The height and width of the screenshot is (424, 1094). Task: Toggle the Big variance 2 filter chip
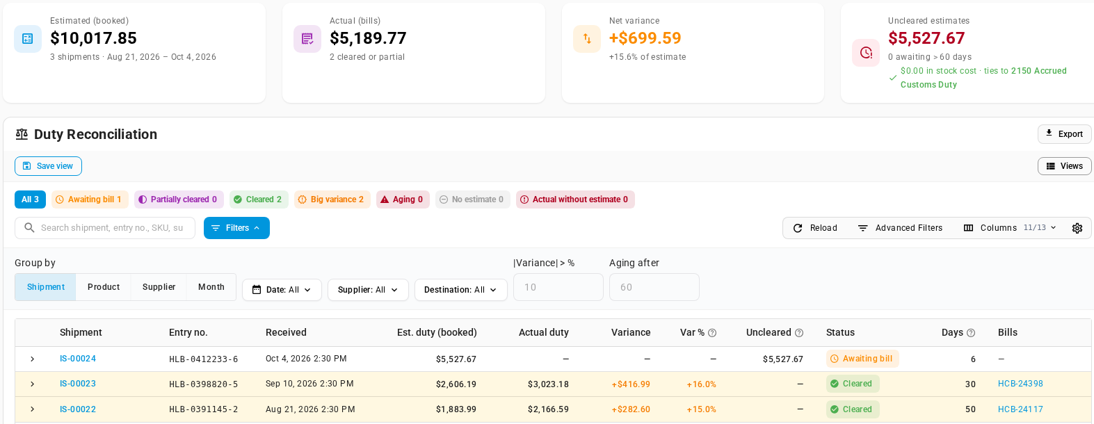point(332,199)
